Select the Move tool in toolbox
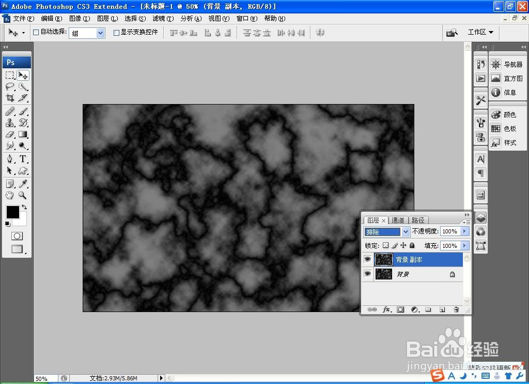Viewport: 529px width, 384px height. click(x=23, y=75)
